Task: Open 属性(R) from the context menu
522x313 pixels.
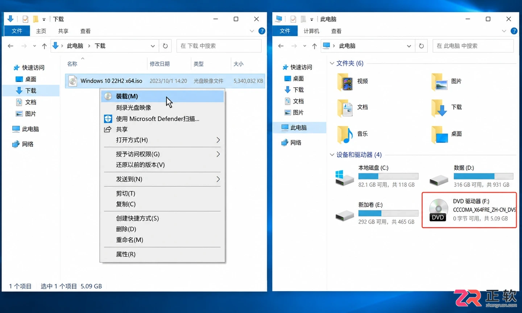Action: click(162, 254)
